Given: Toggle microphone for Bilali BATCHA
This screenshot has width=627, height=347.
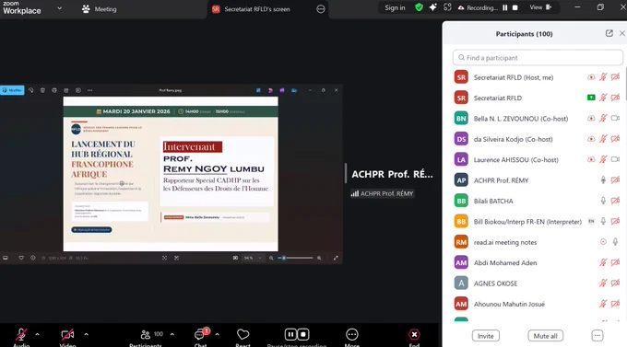Looking at the screenshot, I should 603,201.
